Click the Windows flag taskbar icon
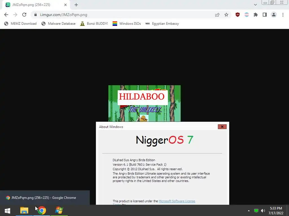The image size is (289, 216). point(59,210)
